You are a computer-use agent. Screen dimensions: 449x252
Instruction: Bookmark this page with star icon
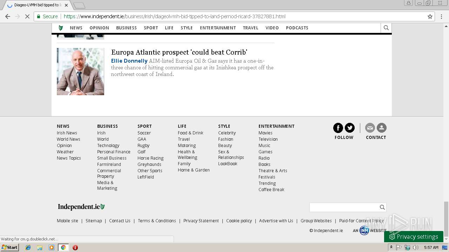tap(430, 16)
